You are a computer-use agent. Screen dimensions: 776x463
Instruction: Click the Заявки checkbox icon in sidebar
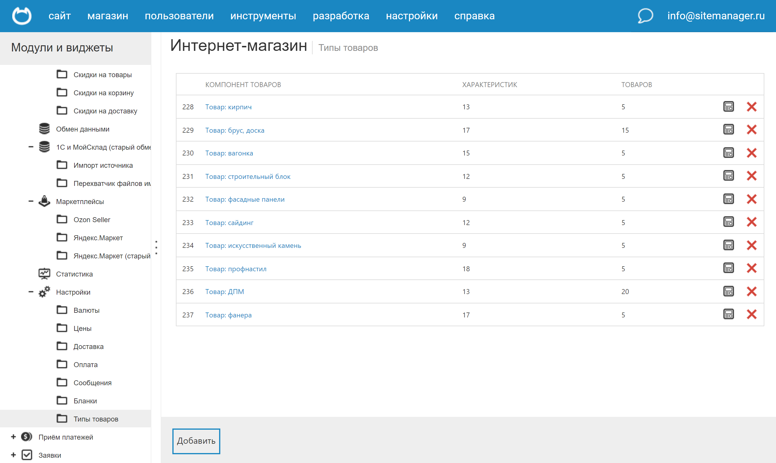tap(26, 455)
